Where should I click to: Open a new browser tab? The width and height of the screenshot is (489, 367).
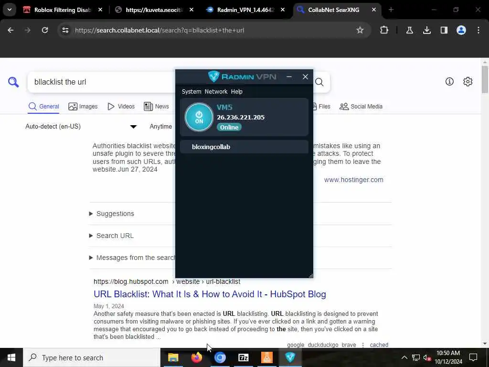[x=391, y=10]
